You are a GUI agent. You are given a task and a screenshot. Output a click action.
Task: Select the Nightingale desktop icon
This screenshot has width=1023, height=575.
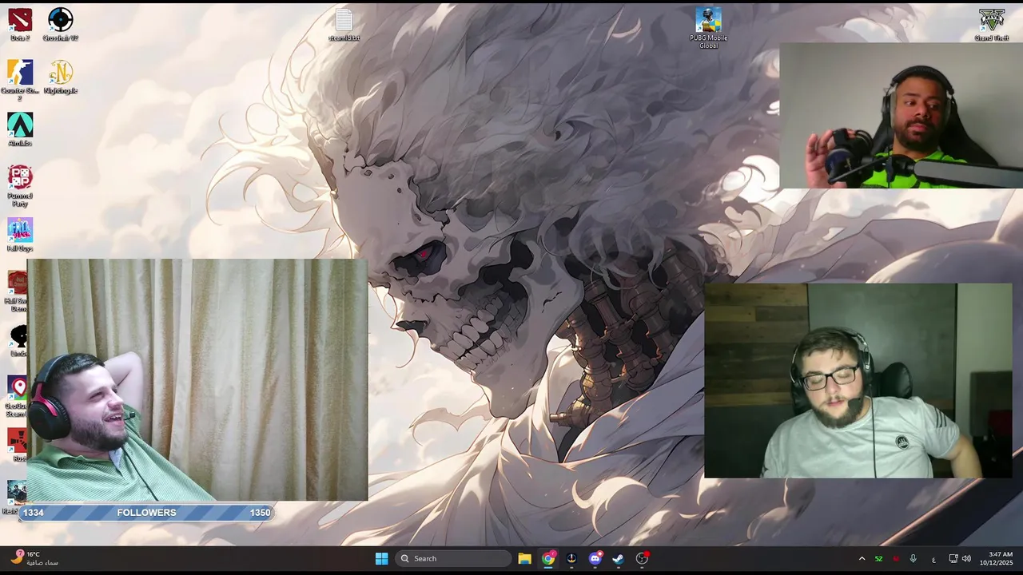(x=61, y=77)
